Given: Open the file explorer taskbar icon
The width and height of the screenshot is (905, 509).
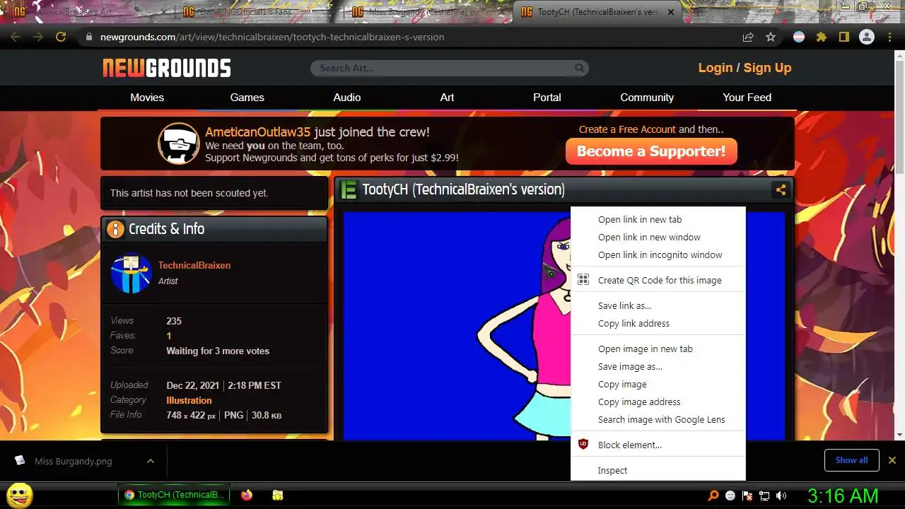Looking at the screenshot, I should [x=278, y=496].
